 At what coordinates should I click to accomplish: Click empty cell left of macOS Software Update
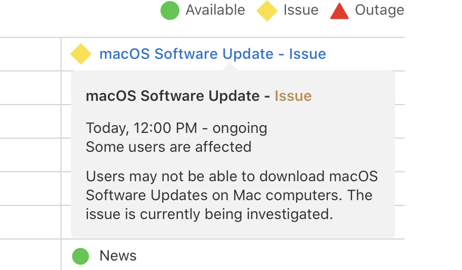click(x=31, y=54)
